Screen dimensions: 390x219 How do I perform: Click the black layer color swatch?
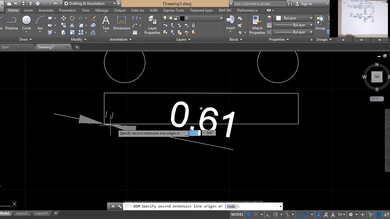pyautogui.click(x=182, y=18)
